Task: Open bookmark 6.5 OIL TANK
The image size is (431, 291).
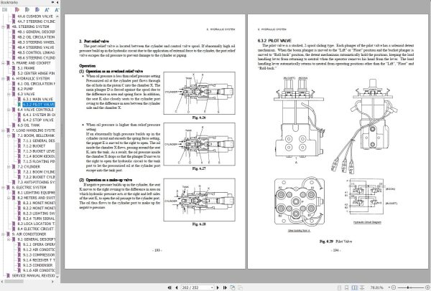Action: click(29, 125)
